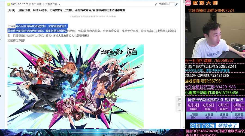Click the page scrollbar down arrow
Screen dimensions: 245x136
pyautogui.click(x=184, y=127)
